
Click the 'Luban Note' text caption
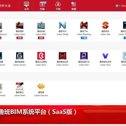[x=20, y=96]
